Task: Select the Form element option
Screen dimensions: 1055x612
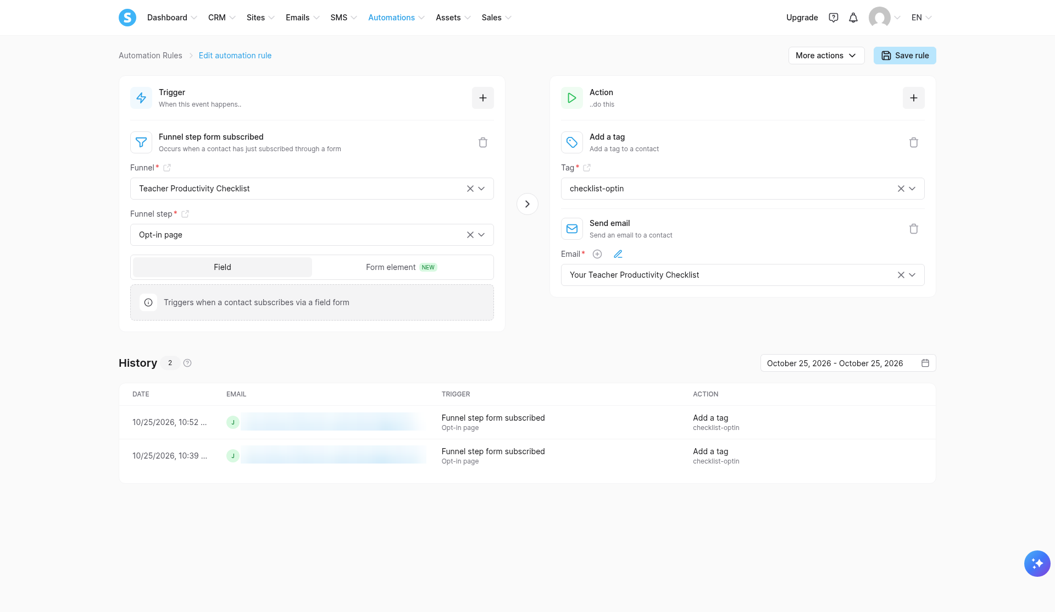Action: tap(402, 267)
